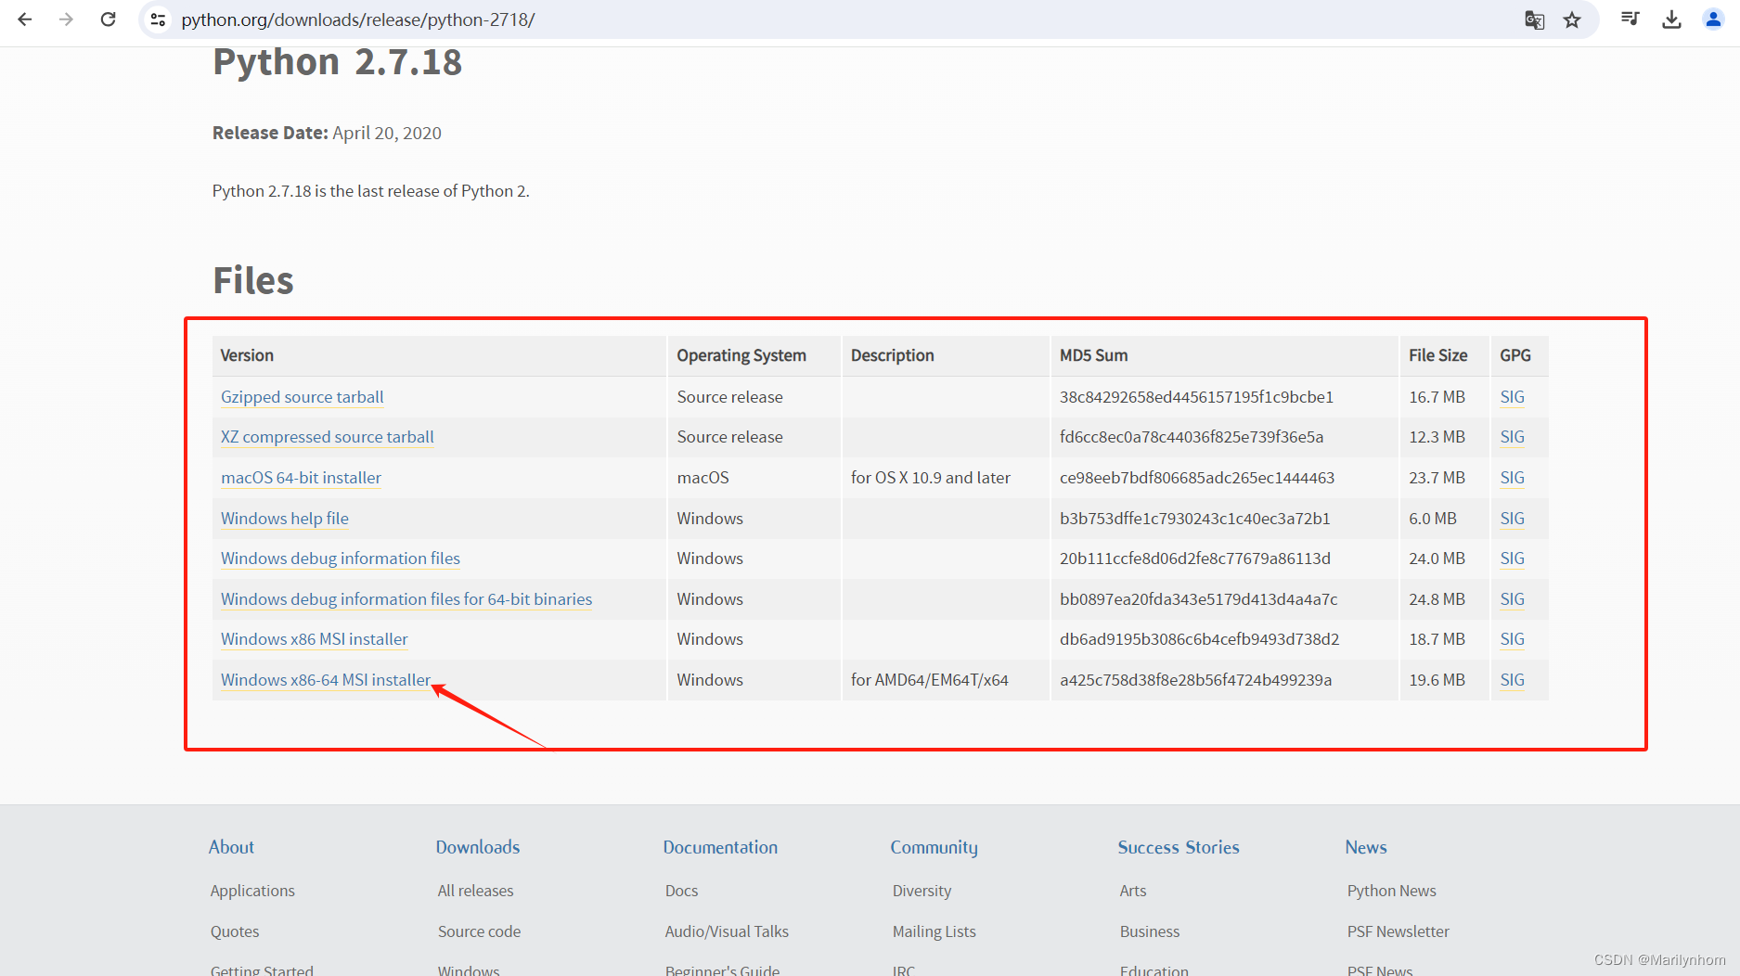The image size is (1740, 976).
Task: Select MD5 sum 38c84292658ed4456157195f1c9bcbe1
Action: point(1196,397)
